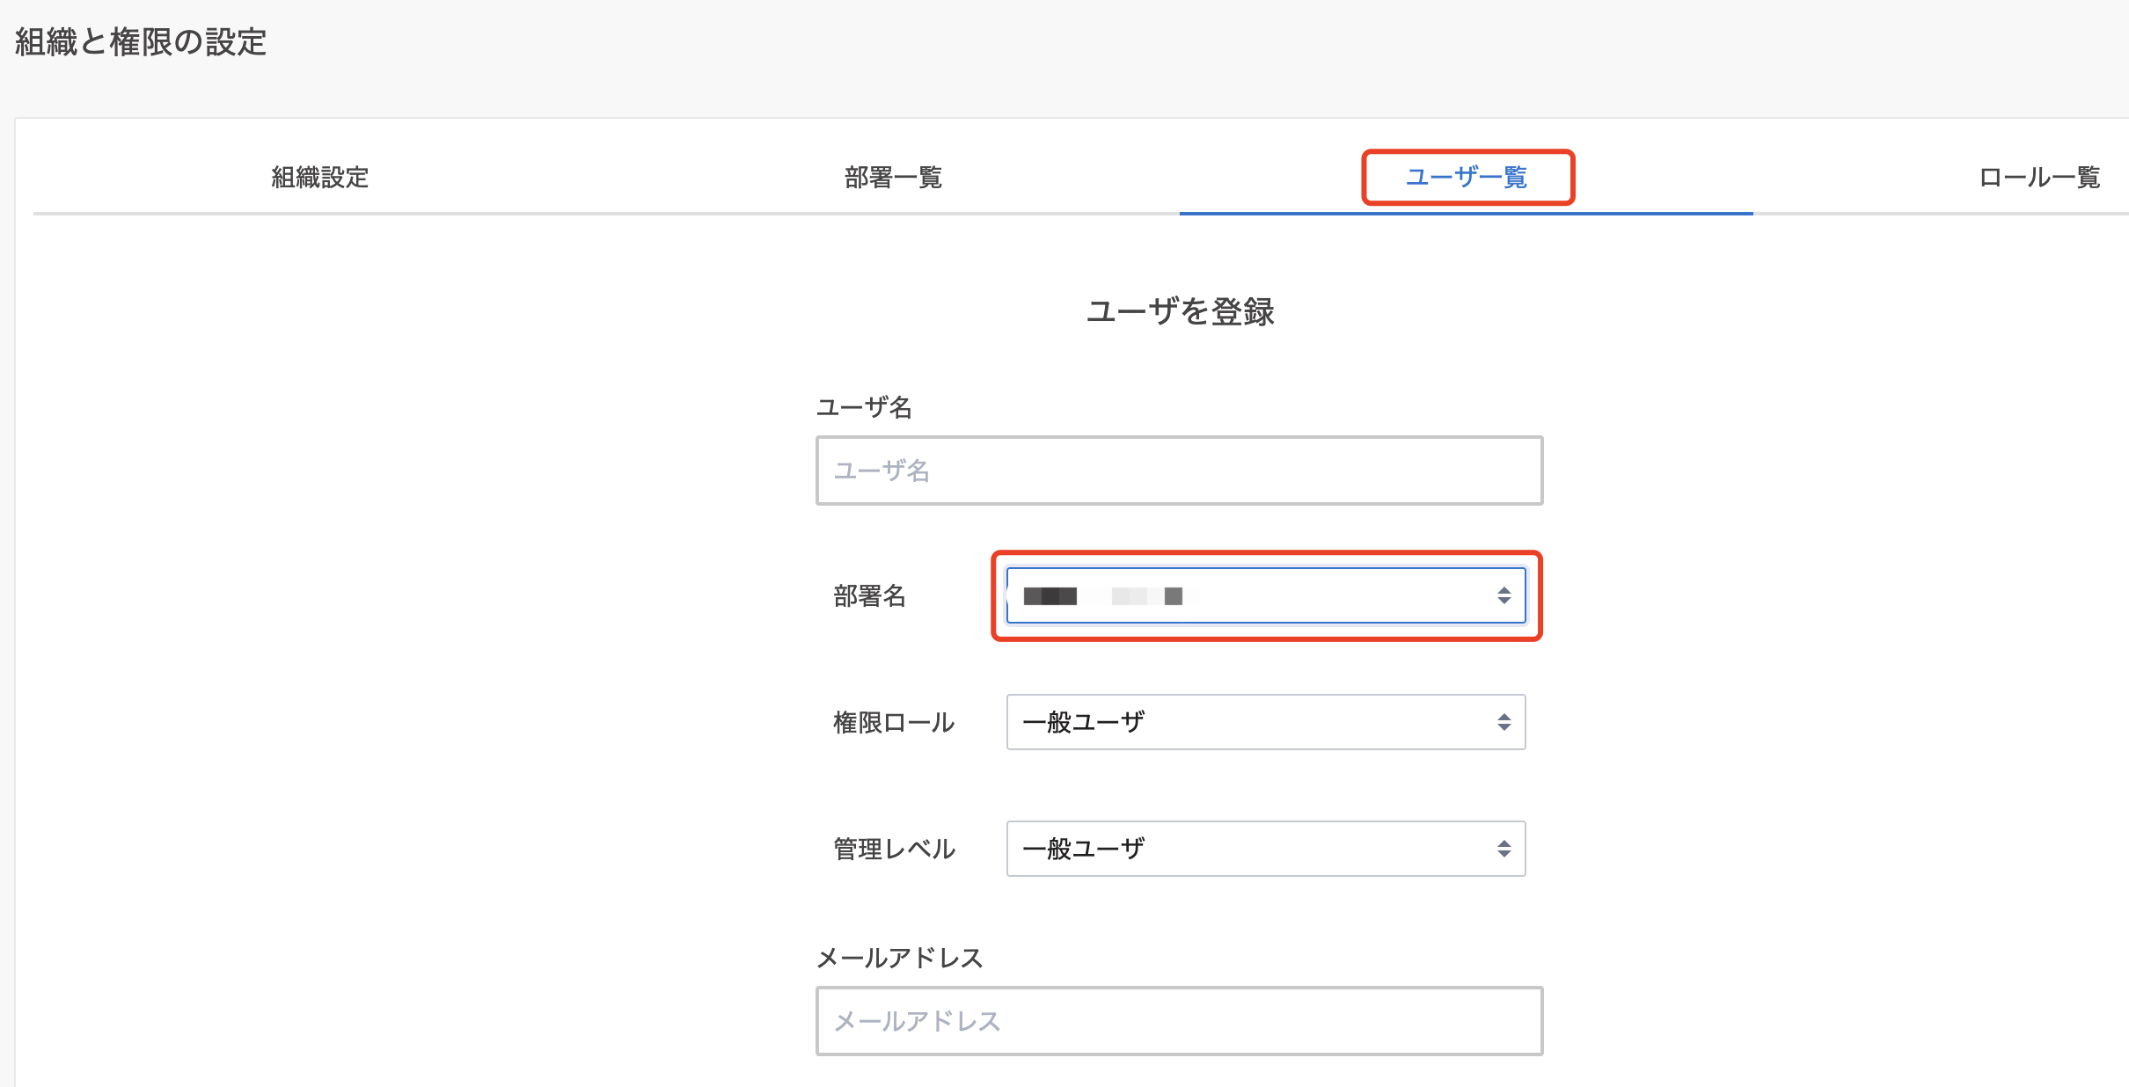Select the ロール一覧 tab
Screen dimensions: 2129x1087
(x=2039, y=179)
